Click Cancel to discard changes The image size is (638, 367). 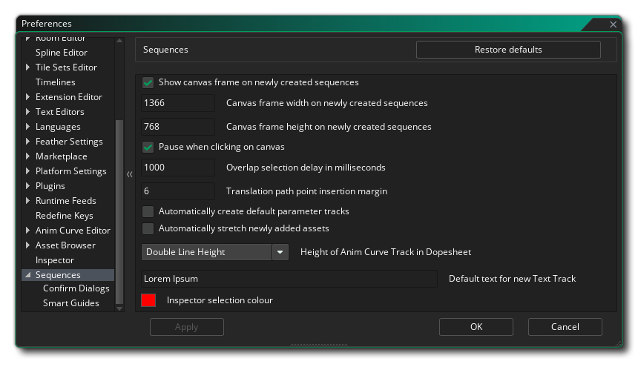565,327
